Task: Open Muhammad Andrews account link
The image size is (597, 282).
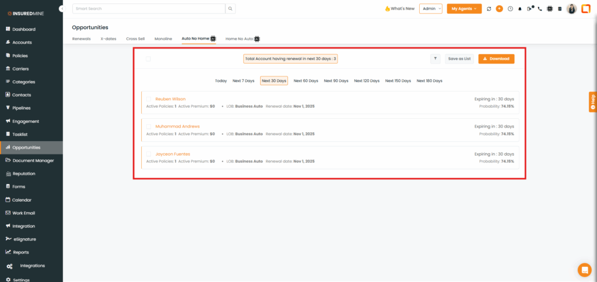Action: click(177, 126)
